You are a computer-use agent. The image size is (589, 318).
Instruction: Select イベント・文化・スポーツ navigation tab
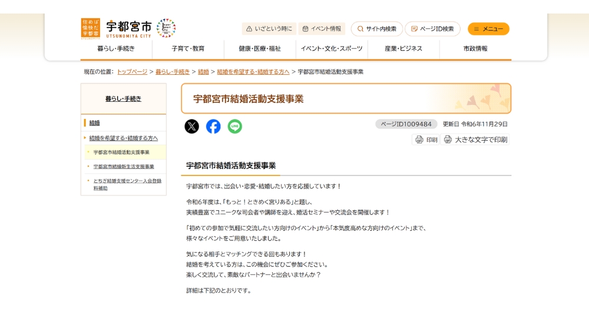click(332, 49)
